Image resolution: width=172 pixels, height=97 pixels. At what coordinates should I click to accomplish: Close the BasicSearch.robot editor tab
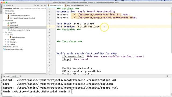point(62,5)
